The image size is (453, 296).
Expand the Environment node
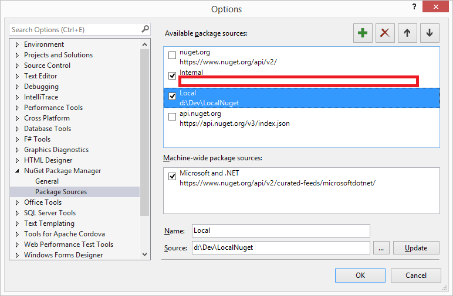tap(17, 44)
